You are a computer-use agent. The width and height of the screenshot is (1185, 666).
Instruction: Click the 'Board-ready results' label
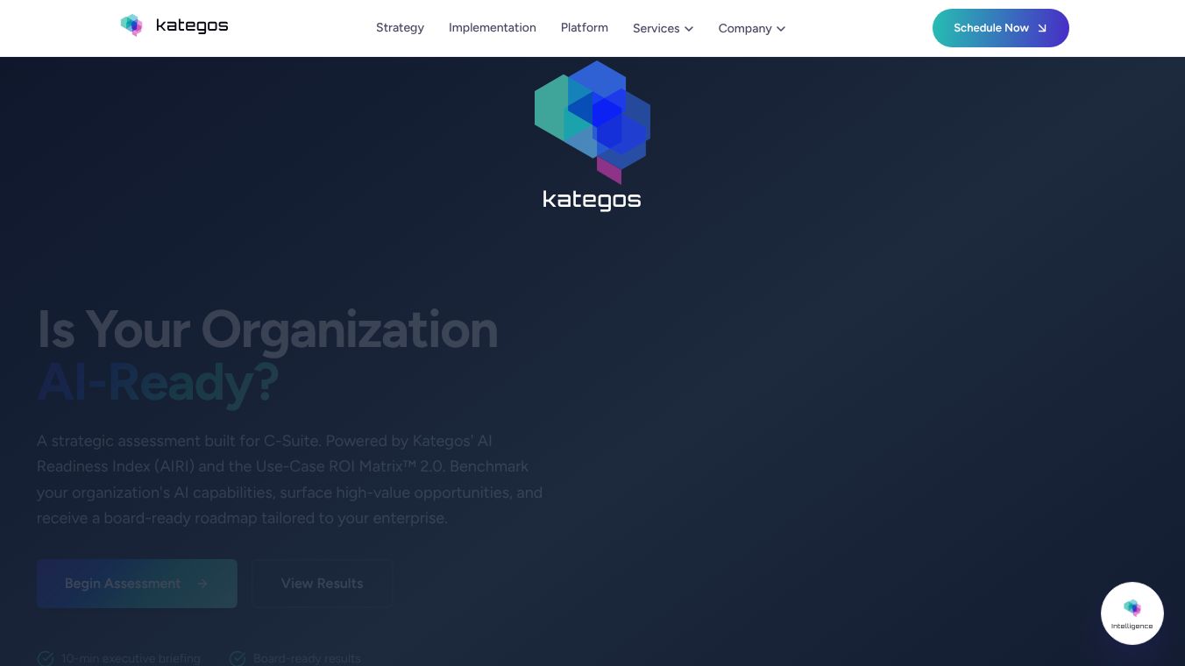[307, 658]
